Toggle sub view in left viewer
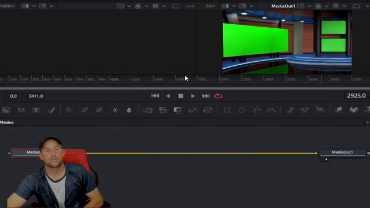This screenshot has height=208, width=370. pos(43,6)
